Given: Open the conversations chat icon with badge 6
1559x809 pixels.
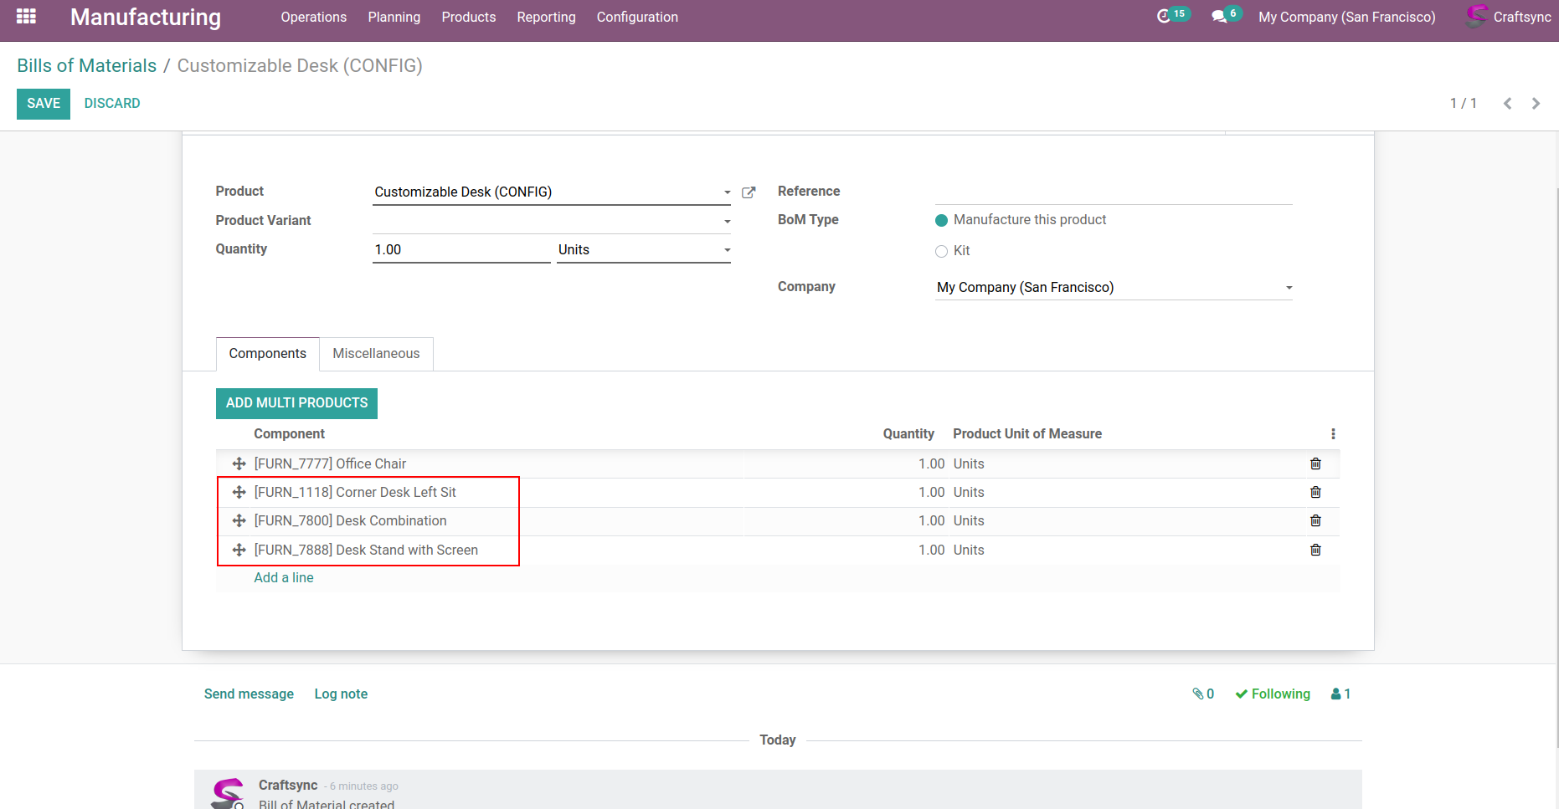Looking at the screenshot, I should point(1219,17).
